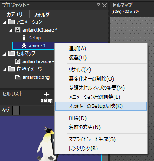Collapse the セルマップ folder node
The height and width of the screenshot is (161, 154).
pyautogui.click(x=5, y=54)
